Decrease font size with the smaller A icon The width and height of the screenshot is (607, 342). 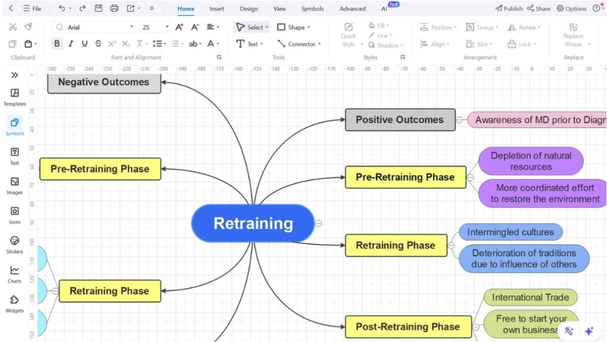coord(195,27)
